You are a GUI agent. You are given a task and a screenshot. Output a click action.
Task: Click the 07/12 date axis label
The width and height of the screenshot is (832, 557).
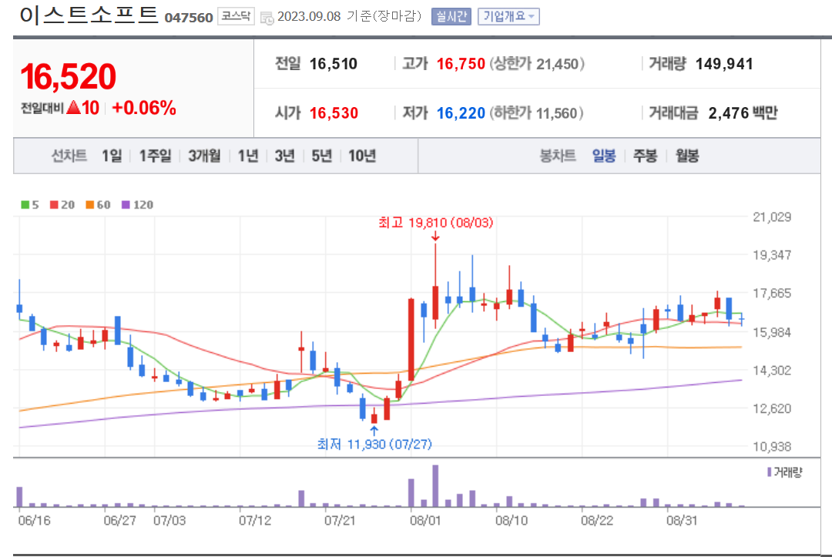[x=255, y=520]
